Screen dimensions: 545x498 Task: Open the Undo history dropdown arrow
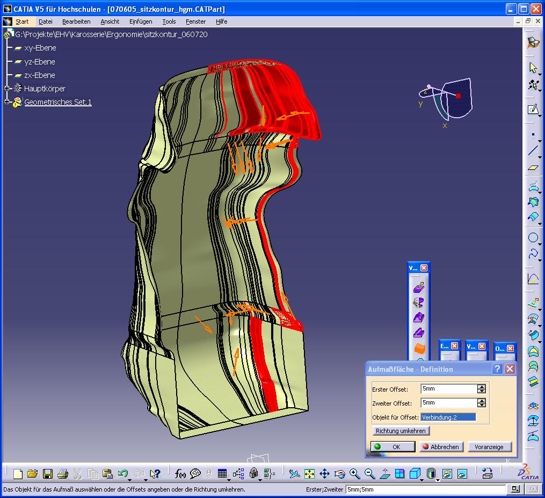point(129,480)
